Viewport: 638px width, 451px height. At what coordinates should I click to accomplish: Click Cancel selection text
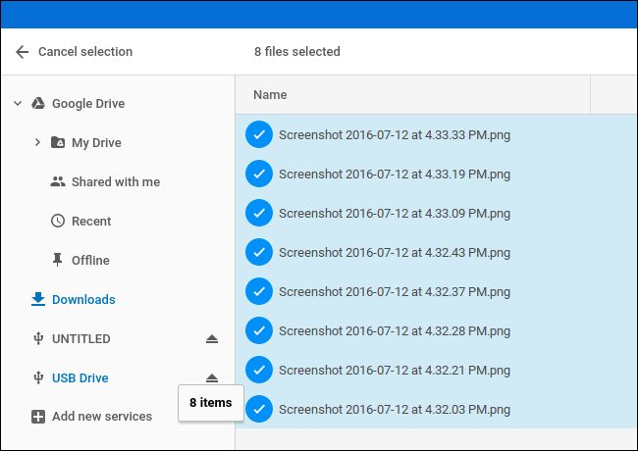tap(85, 52)
